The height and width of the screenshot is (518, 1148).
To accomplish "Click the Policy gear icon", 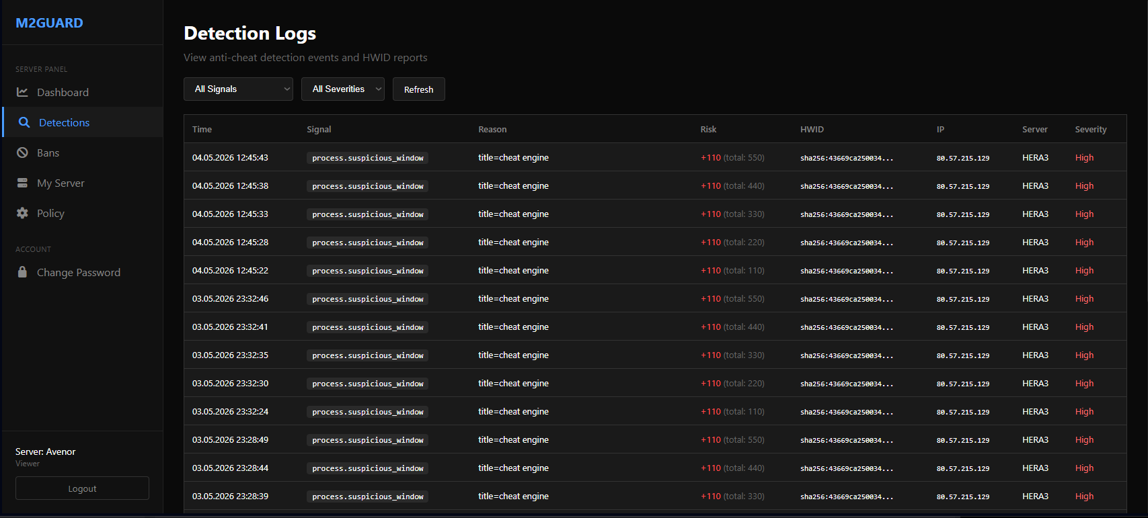I will (22, 213).
